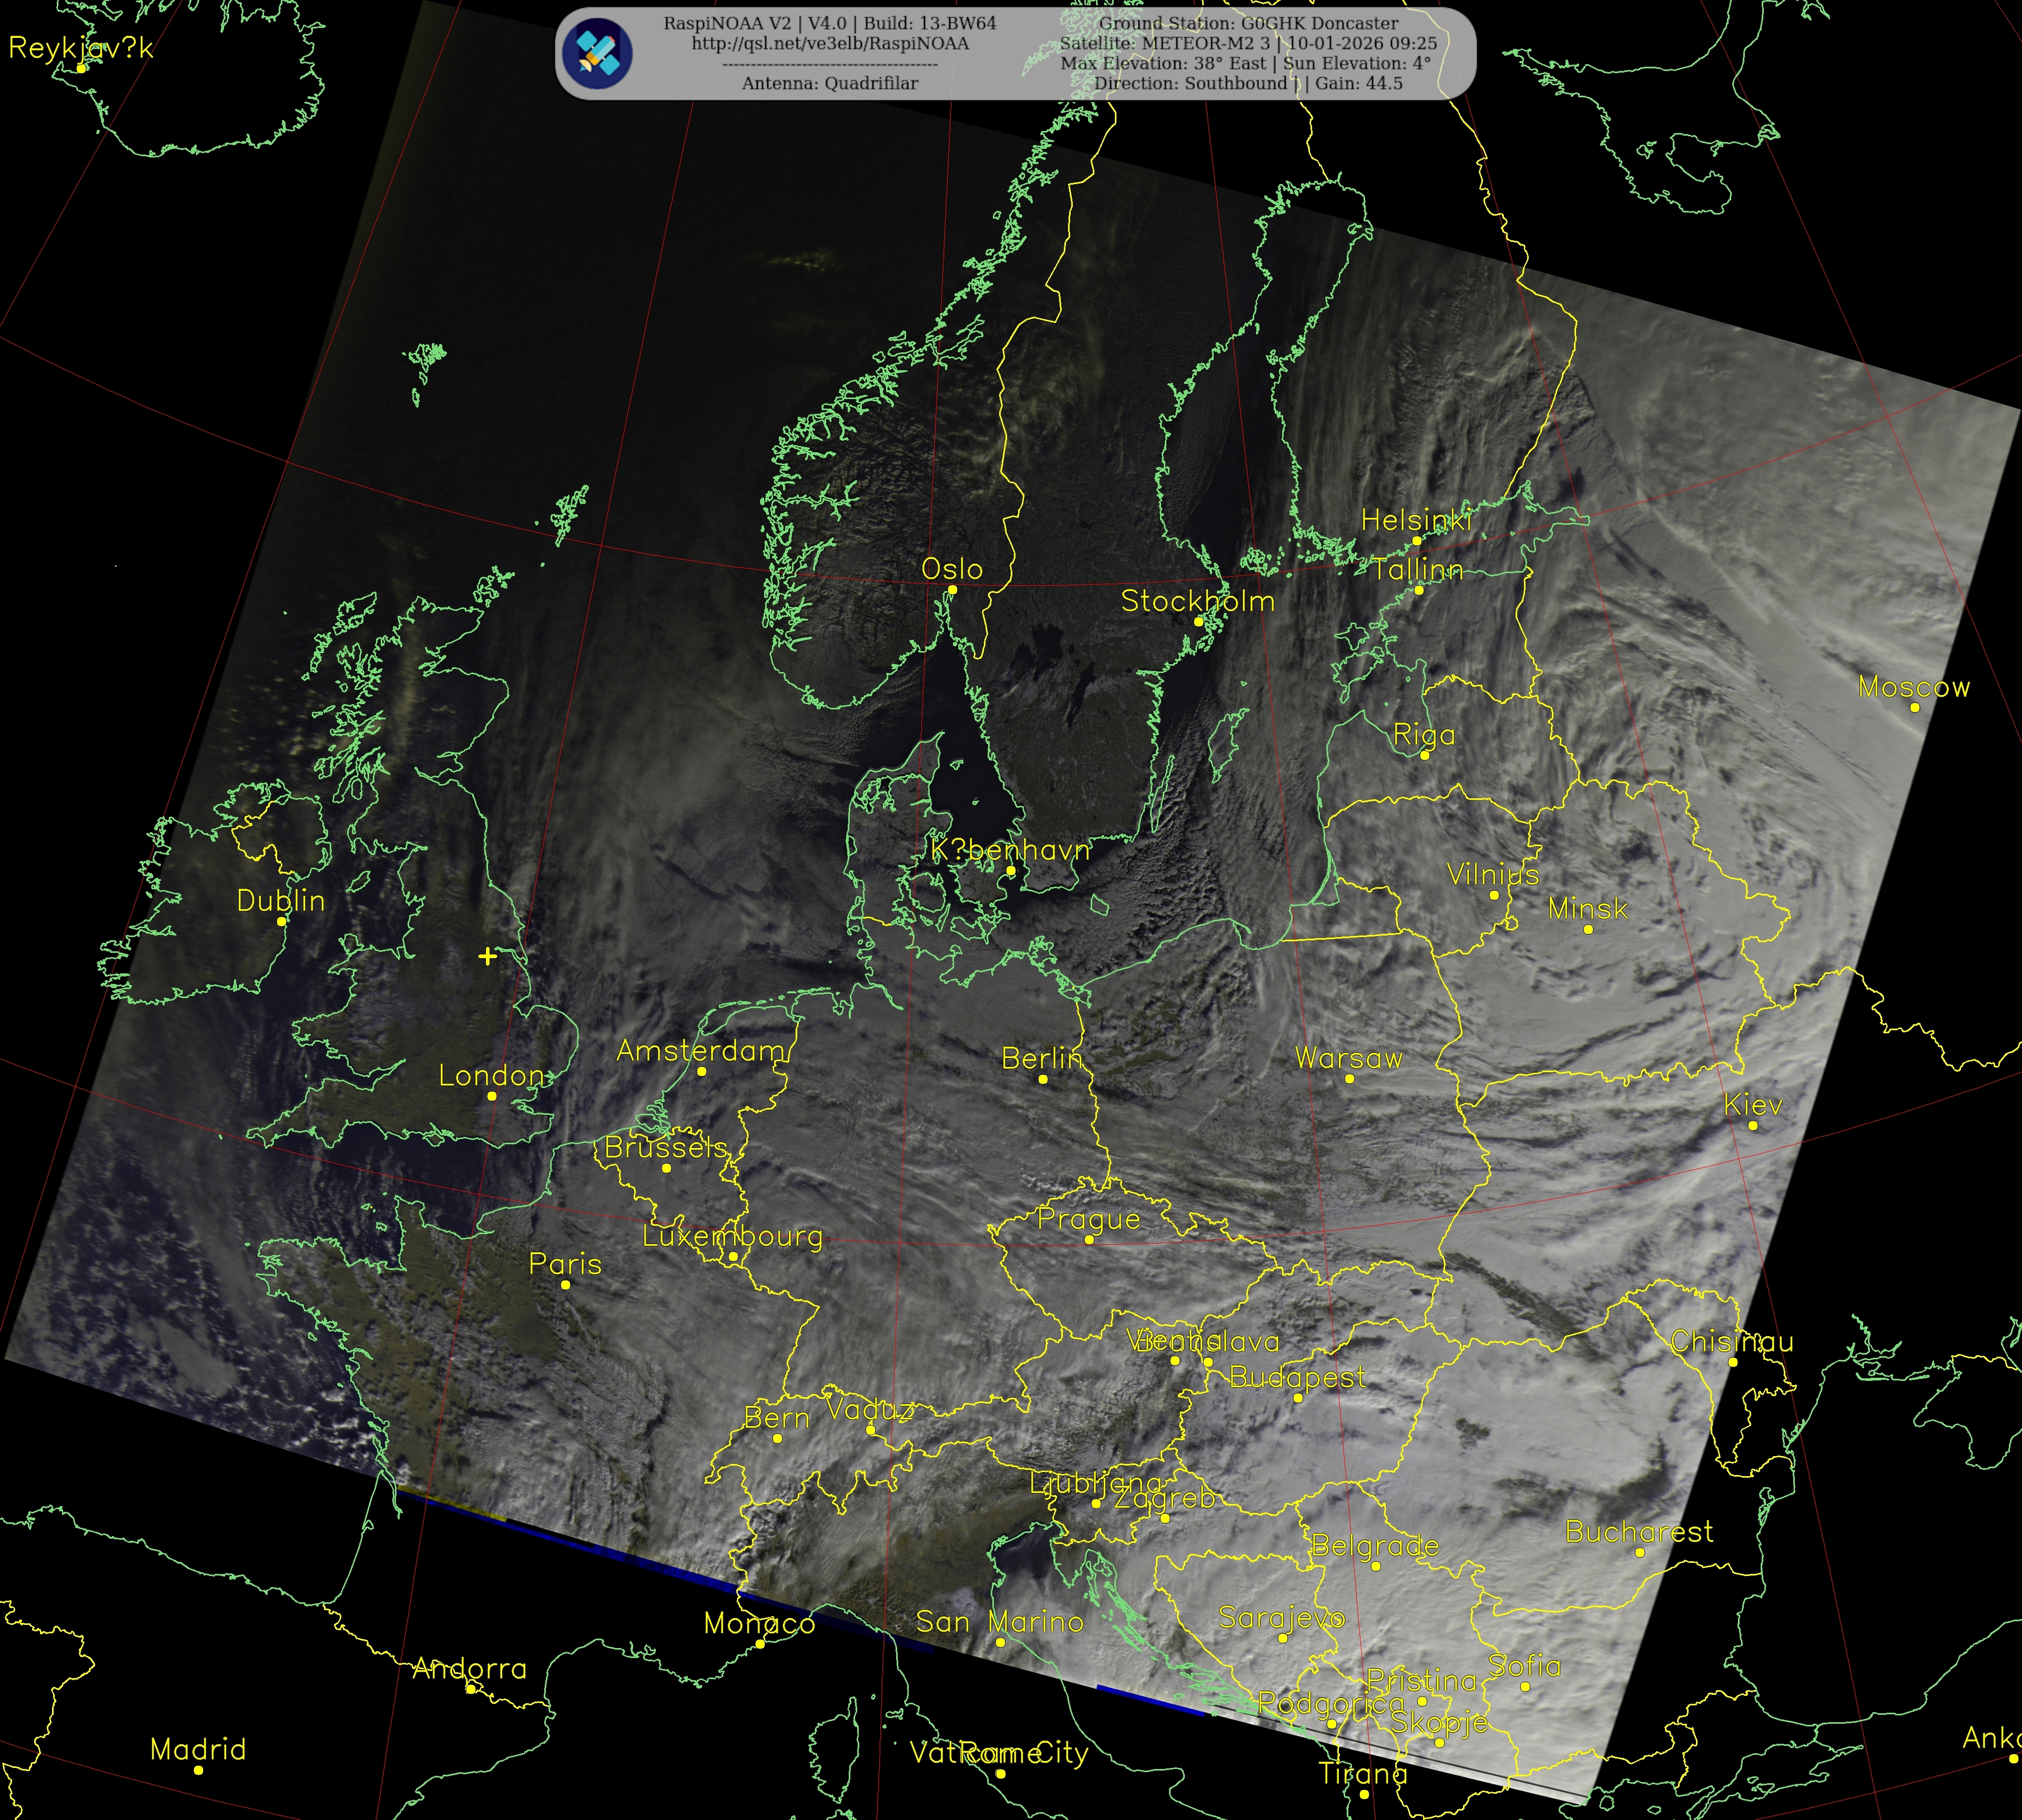Click the Amsterdam city label
Screen dimensions: 2022x1820
[x=701, y=1051]
